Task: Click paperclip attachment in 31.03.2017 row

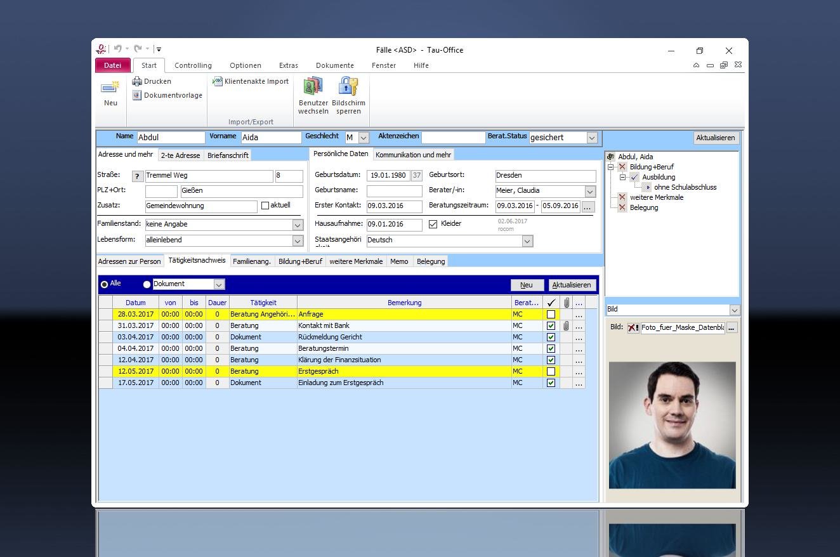Action: [x=566, y=325]
